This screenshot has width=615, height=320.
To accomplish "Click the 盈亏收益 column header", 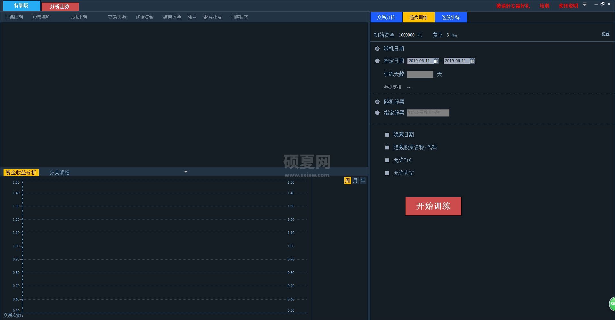I will pyautogui.click(x=213, y=17).
